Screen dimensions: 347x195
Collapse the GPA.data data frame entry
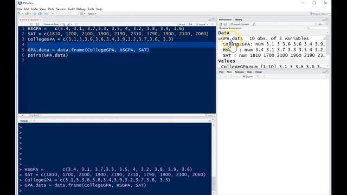click(x=220, y=38)
